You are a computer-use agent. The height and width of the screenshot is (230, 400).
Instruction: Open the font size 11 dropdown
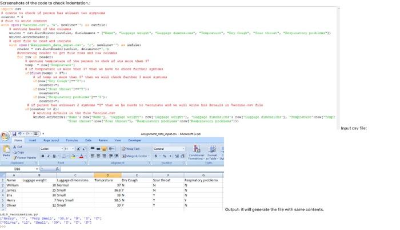pos(73,149)
